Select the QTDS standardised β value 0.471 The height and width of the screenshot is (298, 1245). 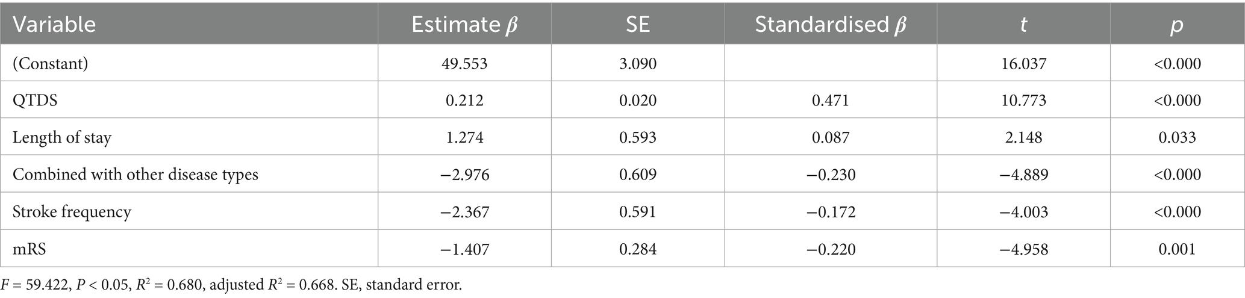830,100
